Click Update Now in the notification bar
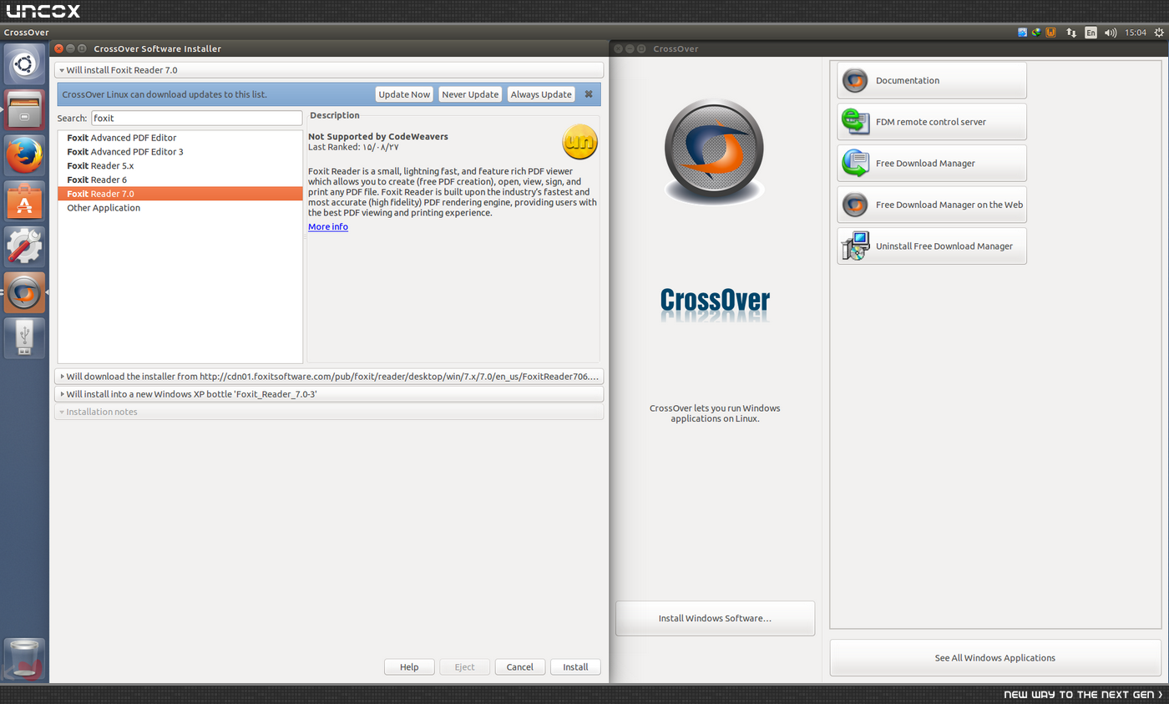 point(404,94)
